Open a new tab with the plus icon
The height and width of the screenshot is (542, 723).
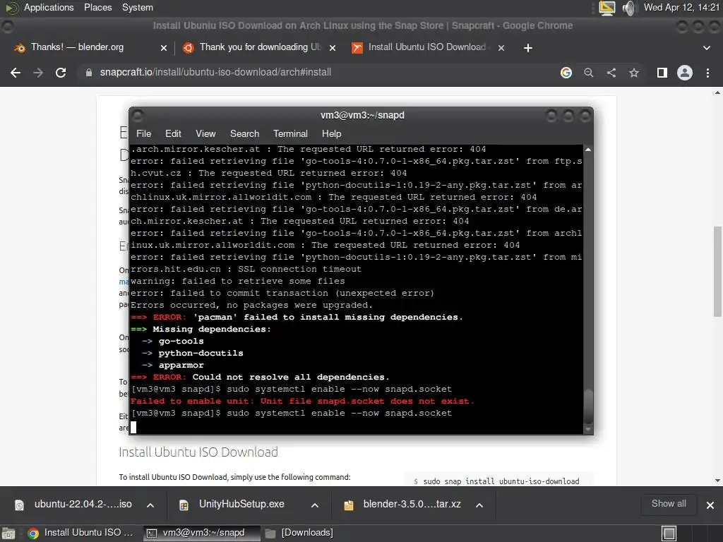(x=528, y=48)
